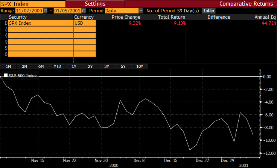This screenshot has height=168, width=277.
Task: Click the empty security field in row 3
Action: coord(41,36)
